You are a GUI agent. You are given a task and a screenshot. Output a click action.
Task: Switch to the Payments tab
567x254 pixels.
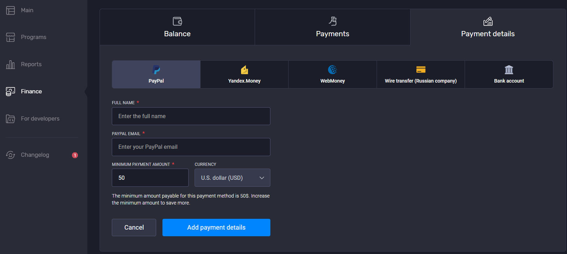tap(333, 27)
